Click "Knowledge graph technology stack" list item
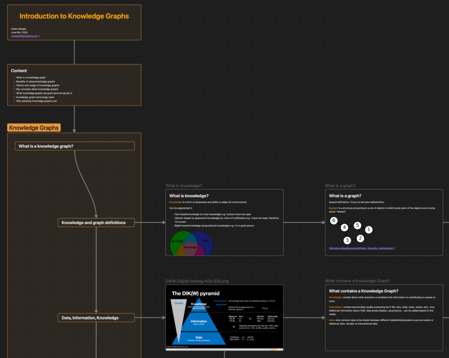449x358 pixels. click(x=35, y=97)
